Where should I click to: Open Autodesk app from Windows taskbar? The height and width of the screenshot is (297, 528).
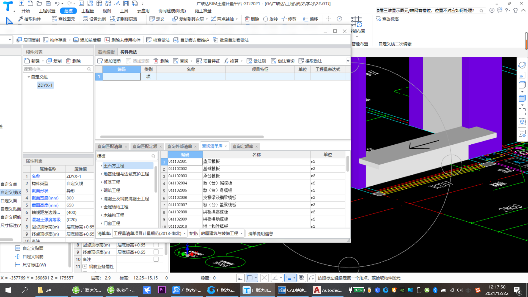tap(328, 290)
